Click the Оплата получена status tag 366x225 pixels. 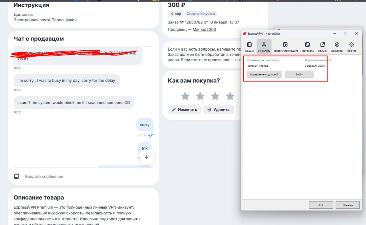tap(201, 13)
